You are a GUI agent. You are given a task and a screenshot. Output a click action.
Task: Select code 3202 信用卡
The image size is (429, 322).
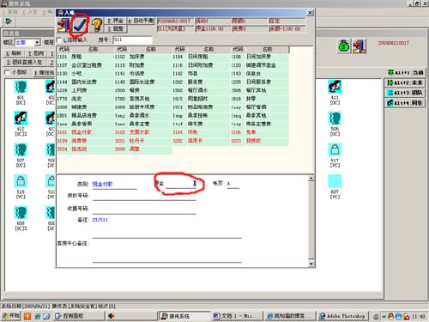201,141
